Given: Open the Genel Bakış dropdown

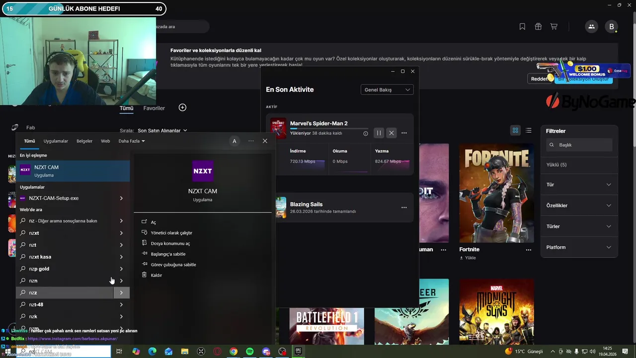Looking at the screenshot, I should coord(387,90).
